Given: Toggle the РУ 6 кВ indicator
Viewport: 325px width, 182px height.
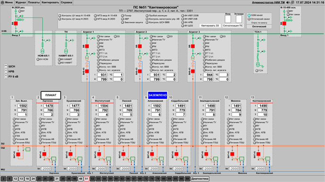Looking at the screenshot, I should 6,76.
